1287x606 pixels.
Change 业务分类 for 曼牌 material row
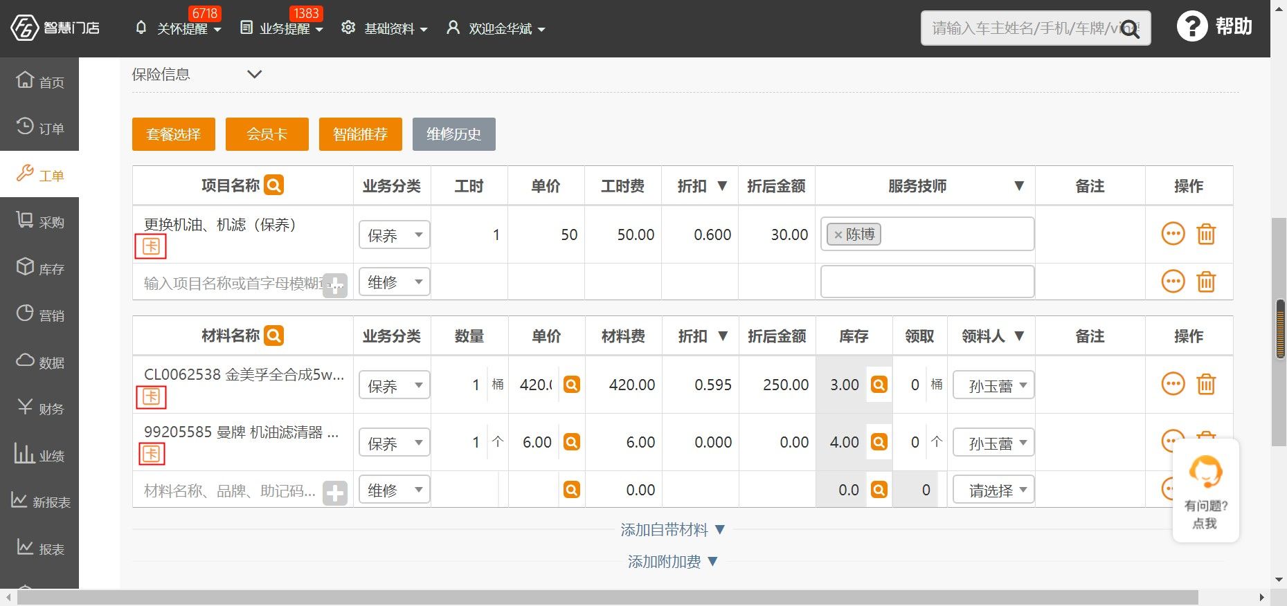[x=394, y=442]
